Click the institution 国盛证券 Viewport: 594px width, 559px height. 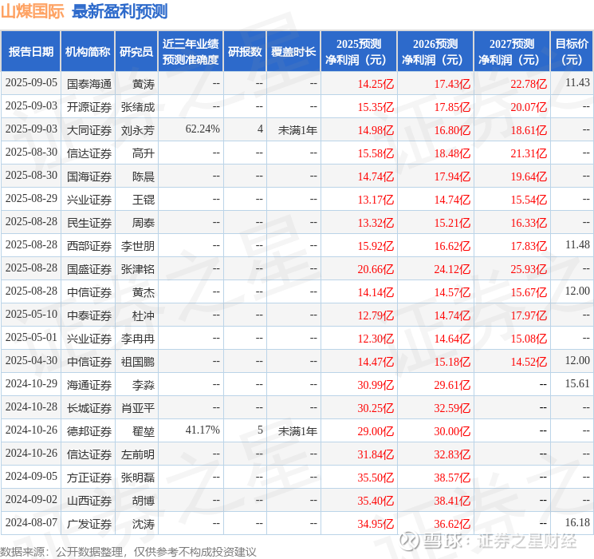click(x=89, y=269)
